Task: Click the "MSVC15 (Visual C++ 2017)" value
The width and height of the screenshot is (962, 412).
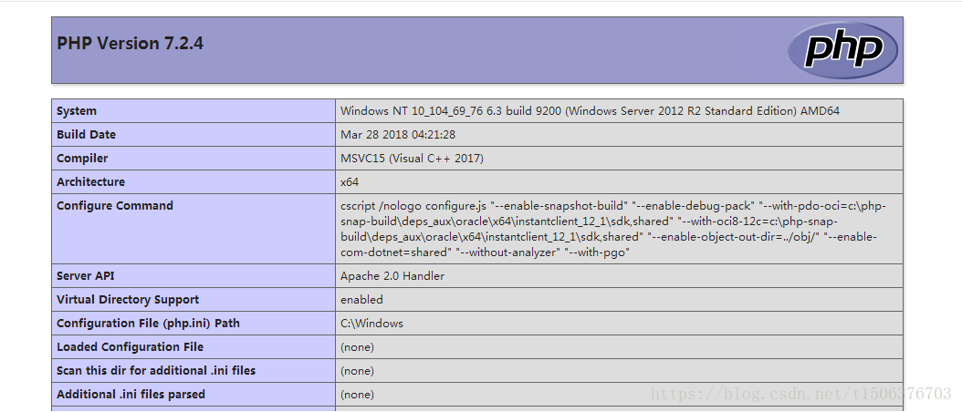Action: pos(413,159)
